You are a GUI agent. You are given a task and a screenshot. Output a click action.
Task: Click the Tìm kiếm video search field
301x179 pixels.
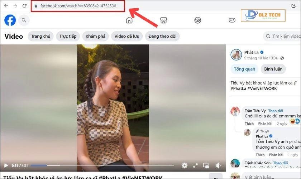point(282,36)
